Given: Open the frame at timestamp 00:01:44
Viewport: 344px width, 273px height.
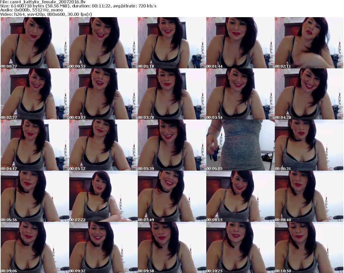Looking at the screenshot, I should tap(240, 43).
